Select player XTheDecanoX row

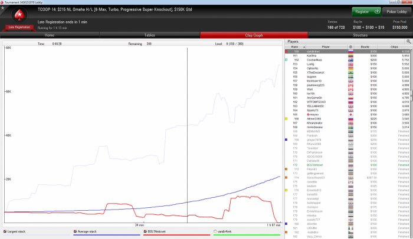(x=348, y=72)
